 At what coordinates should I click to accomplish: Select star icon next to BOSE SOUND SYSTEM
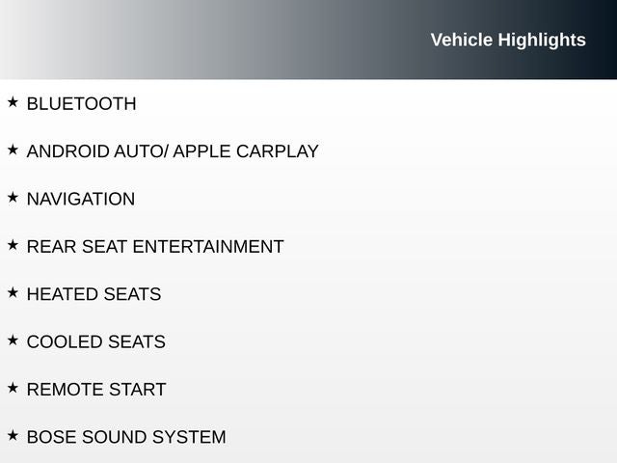coord(13,435)
